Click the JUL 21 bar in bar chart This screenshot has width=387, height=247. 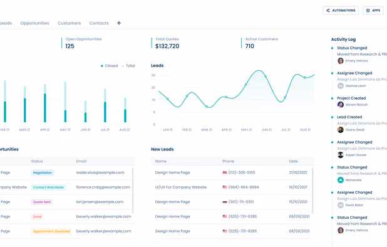click(x=105, y=106)
